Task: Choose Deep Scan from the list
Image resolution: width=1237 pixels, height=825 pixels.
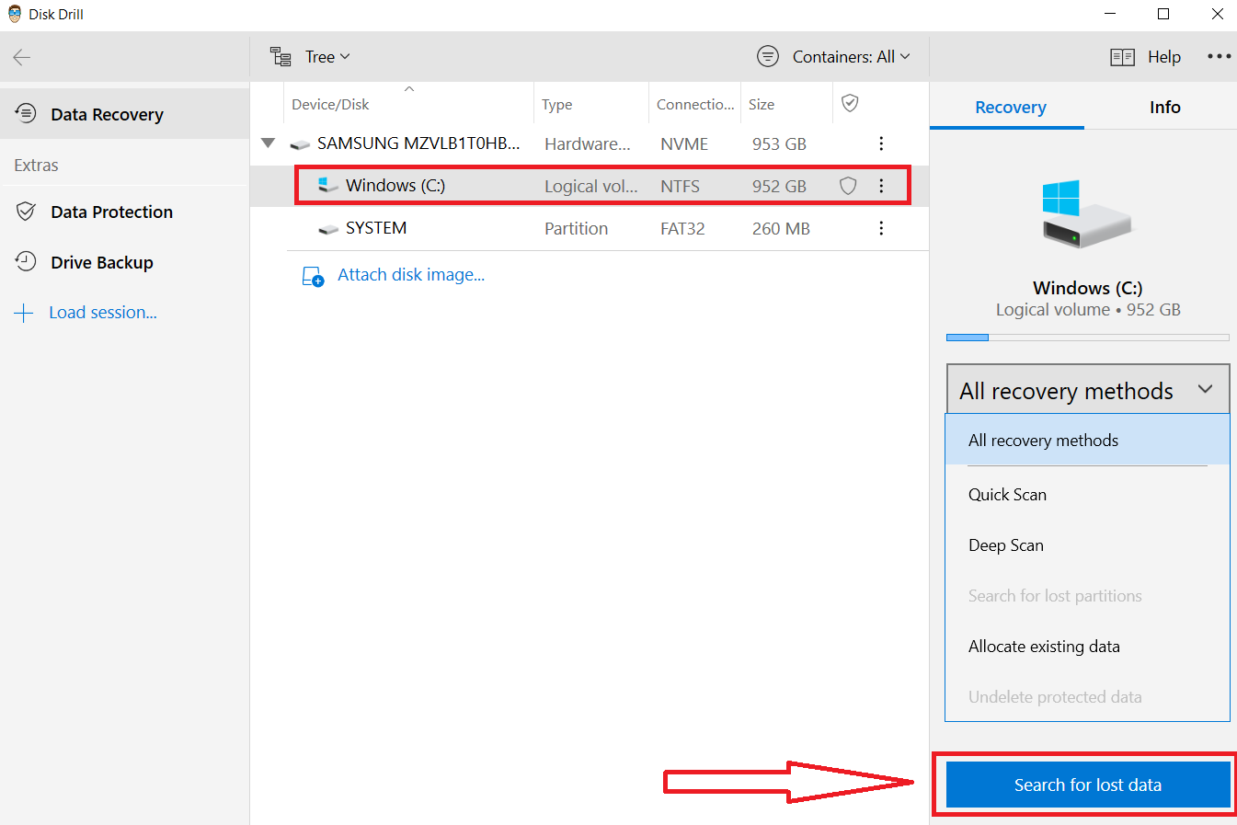Action: [x=1087, y=545]
